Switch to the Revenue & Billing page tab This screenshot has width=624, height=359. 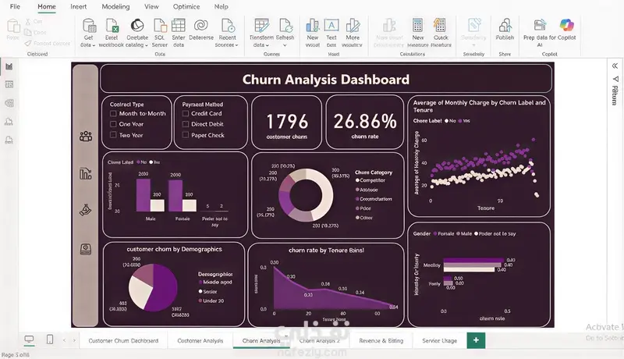381,341
